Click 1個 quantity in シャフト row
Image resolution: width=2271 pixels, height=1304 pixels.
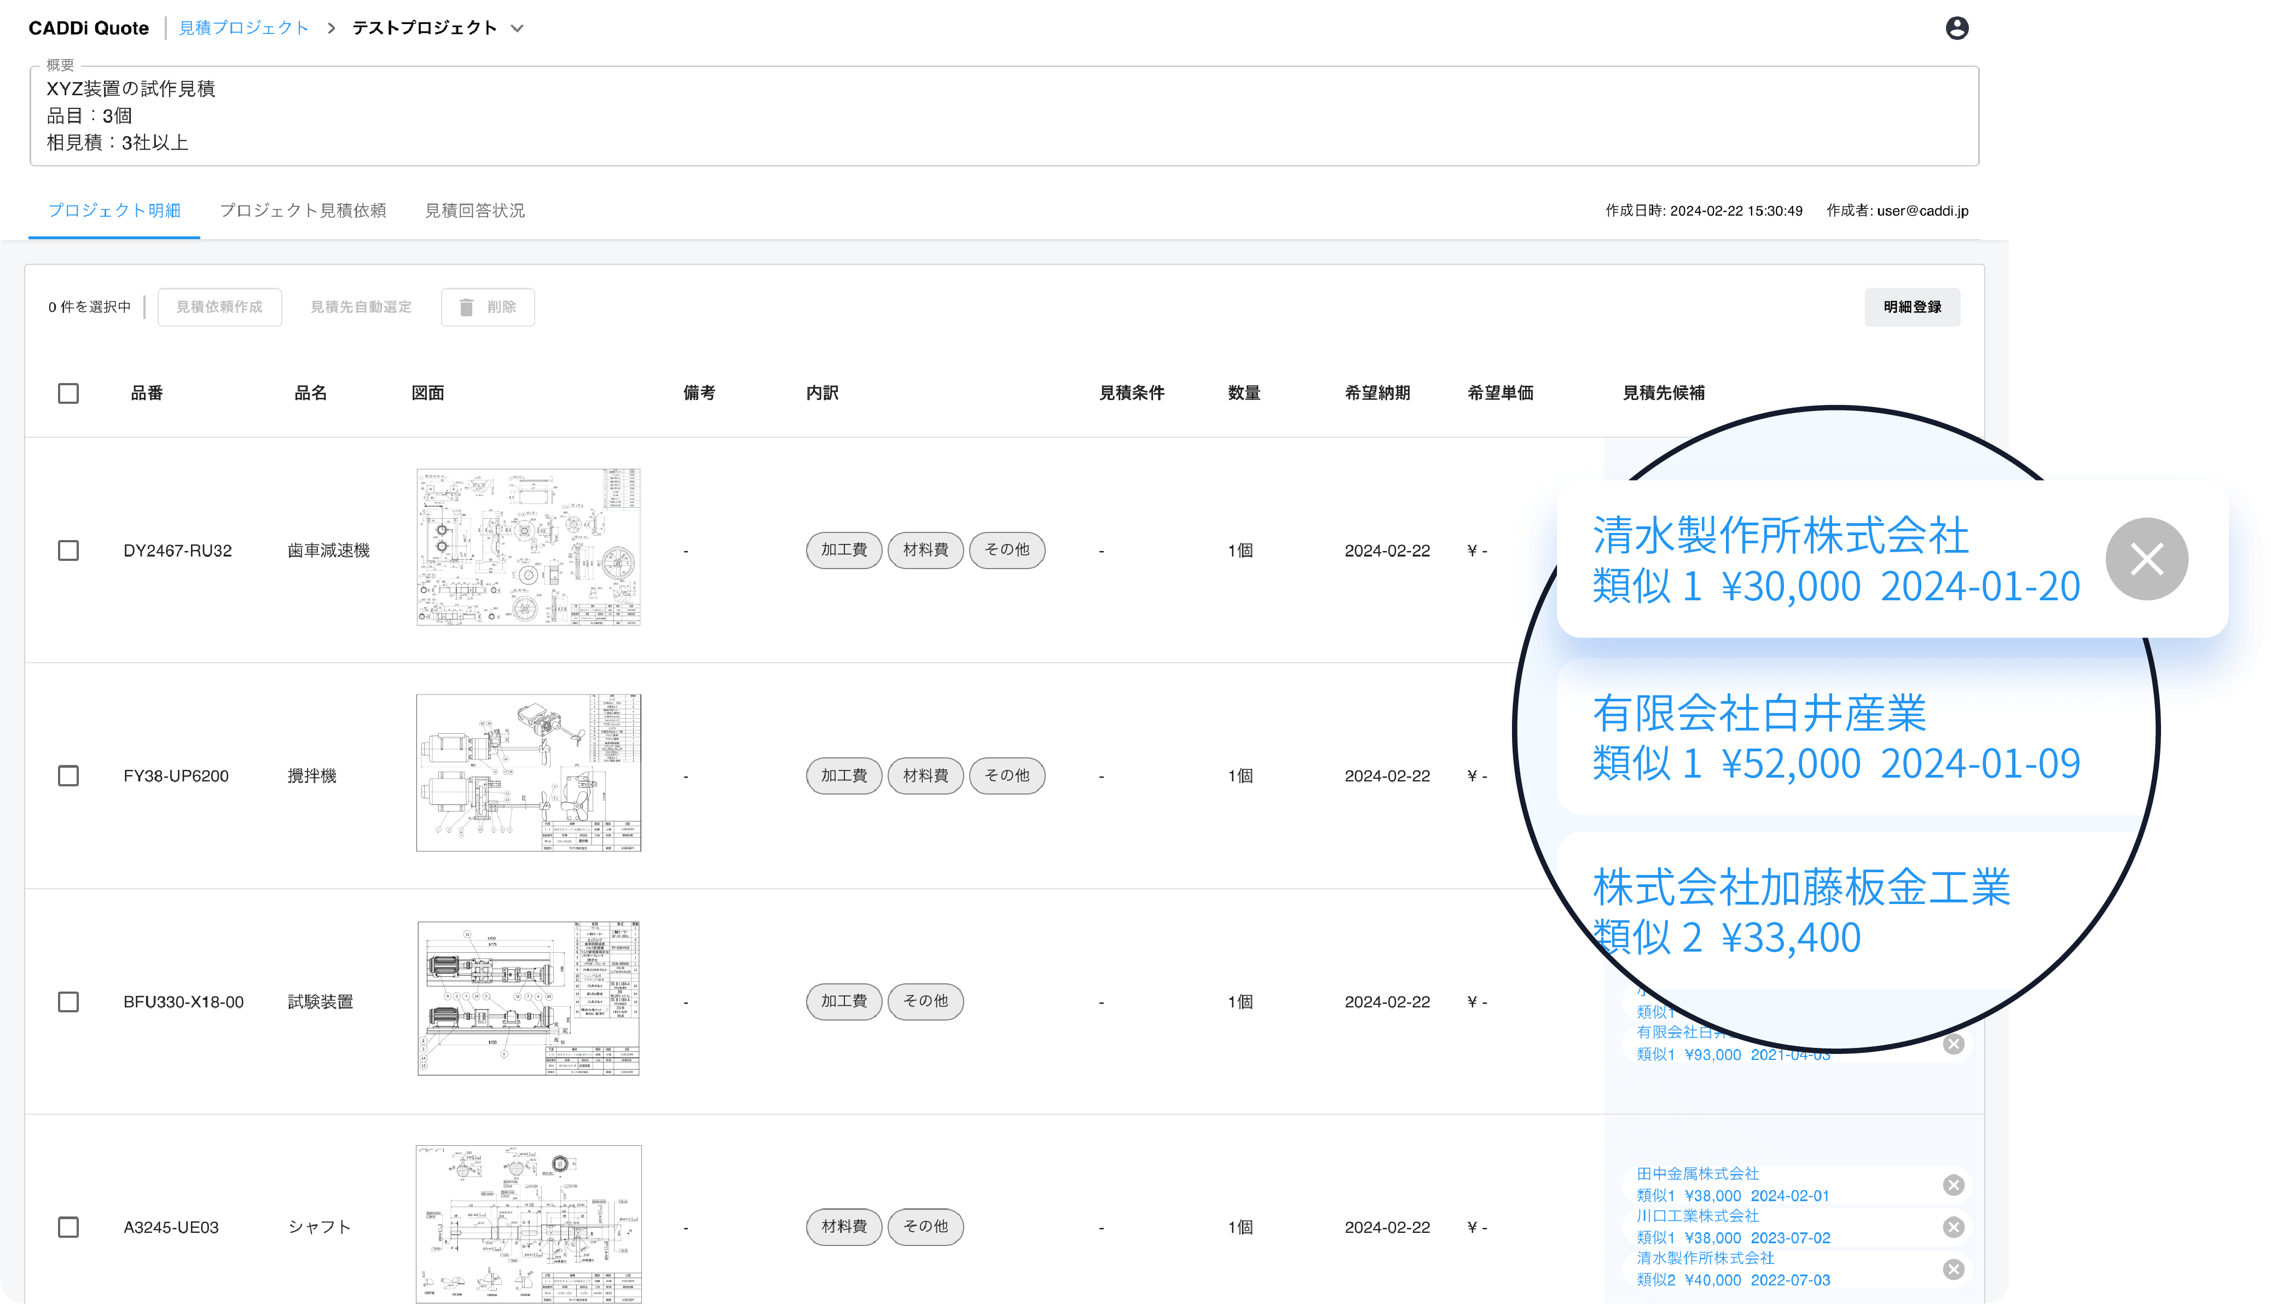tap(1240, 1228)
